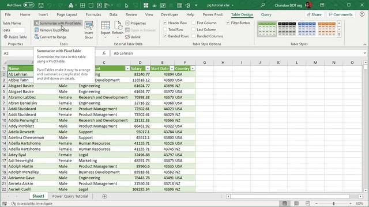
Task: Click Convert to Range tool
Action: coord(50,37)
